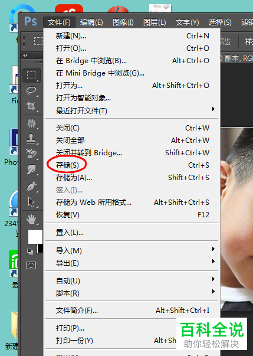Expand the 自动(U) submenu
Screen dimensions: 253x356
pos(132,281)
